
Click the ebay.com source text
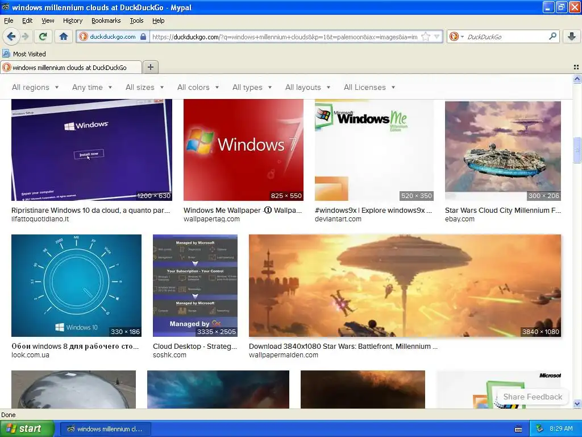pos(459,219)
